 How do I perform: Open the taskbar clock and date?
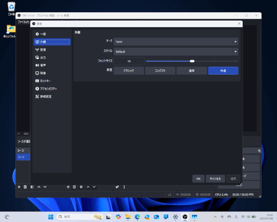pos(266,217)
